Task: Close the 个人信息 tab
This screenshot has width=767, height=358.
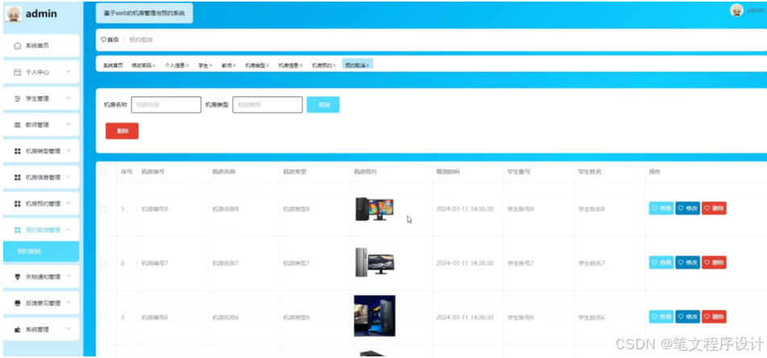Action: tap(188, 65)
